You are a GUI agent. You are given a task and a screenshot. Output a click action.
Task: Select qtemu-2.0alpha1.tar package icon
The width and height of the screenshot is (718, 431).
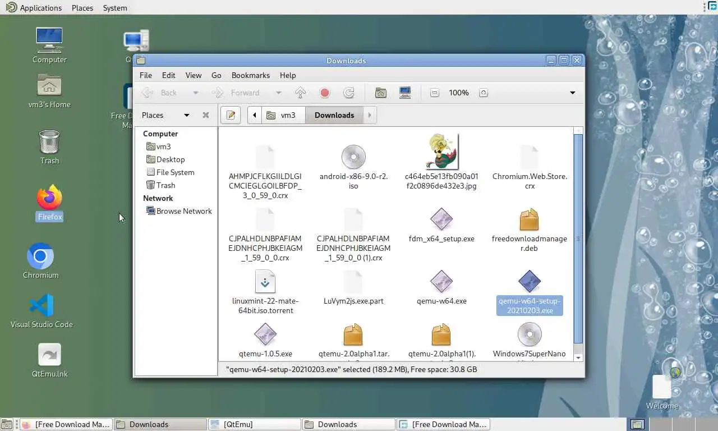point(353,334)
